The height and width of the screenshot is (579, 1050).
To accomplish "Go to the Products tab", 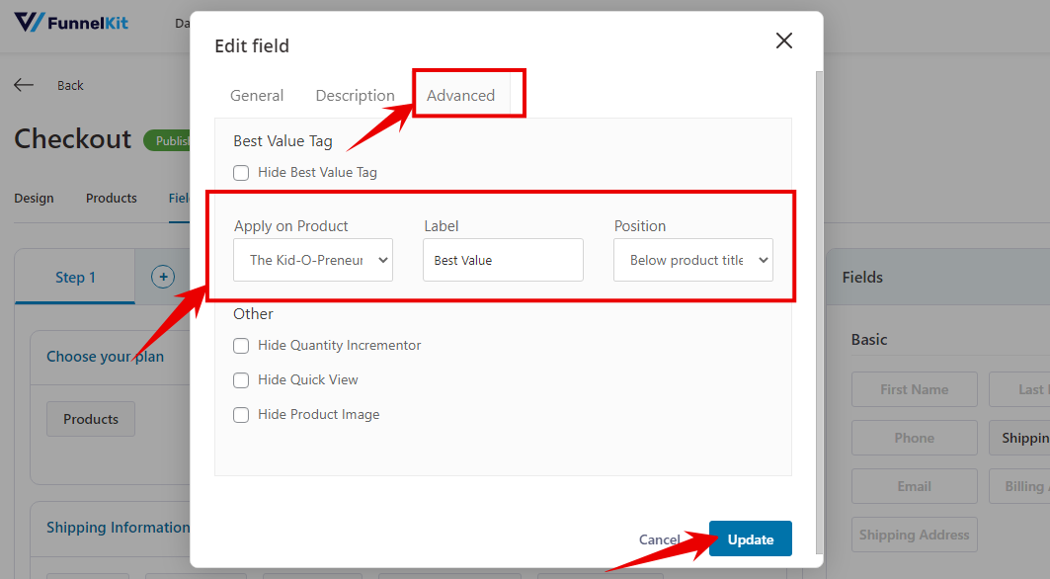I will [112, 199].
